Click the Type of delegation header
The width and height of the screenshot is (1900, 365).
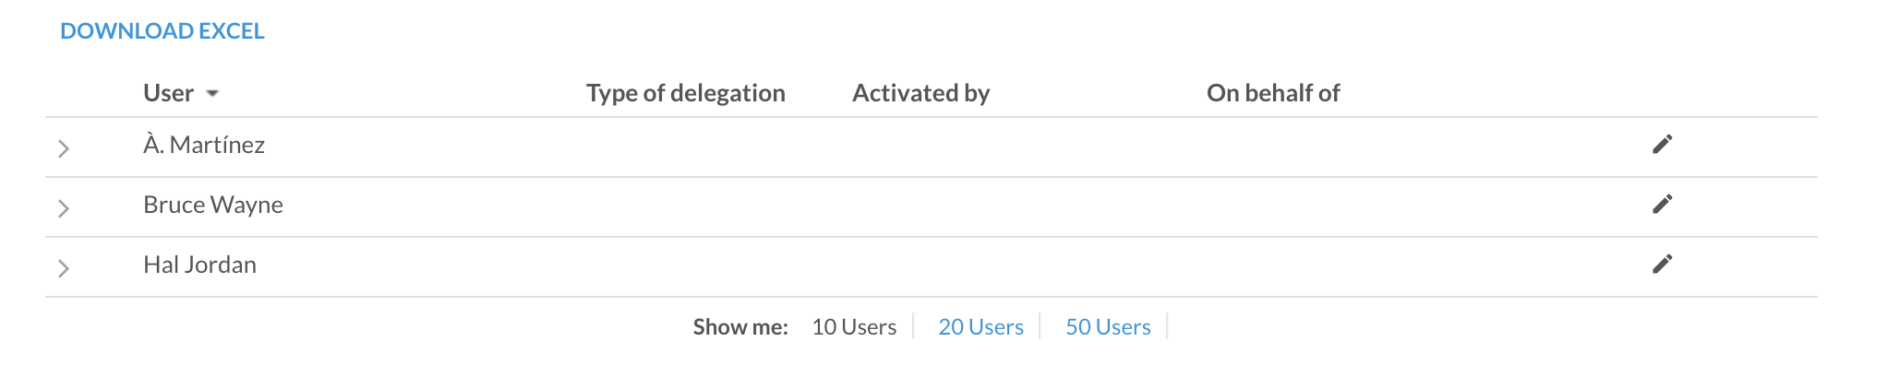686,93
